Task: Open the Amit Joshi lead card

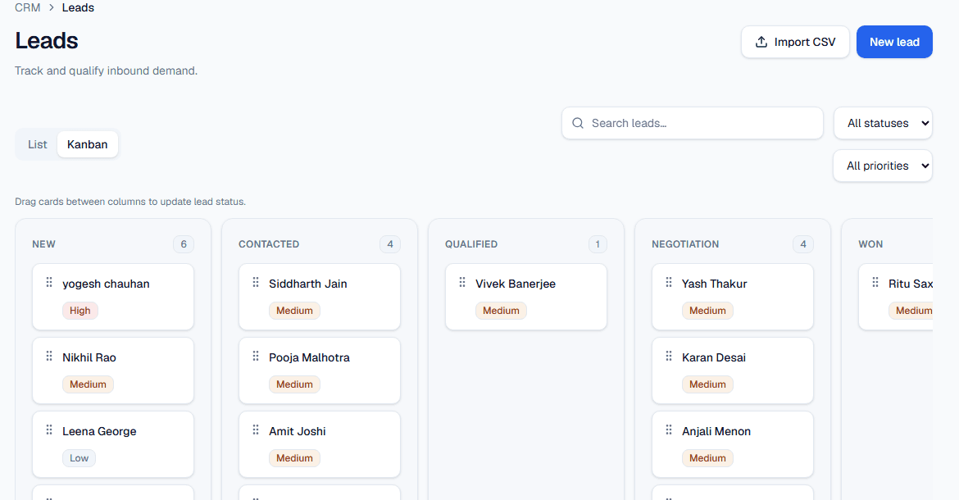Action: pos(320,444)
